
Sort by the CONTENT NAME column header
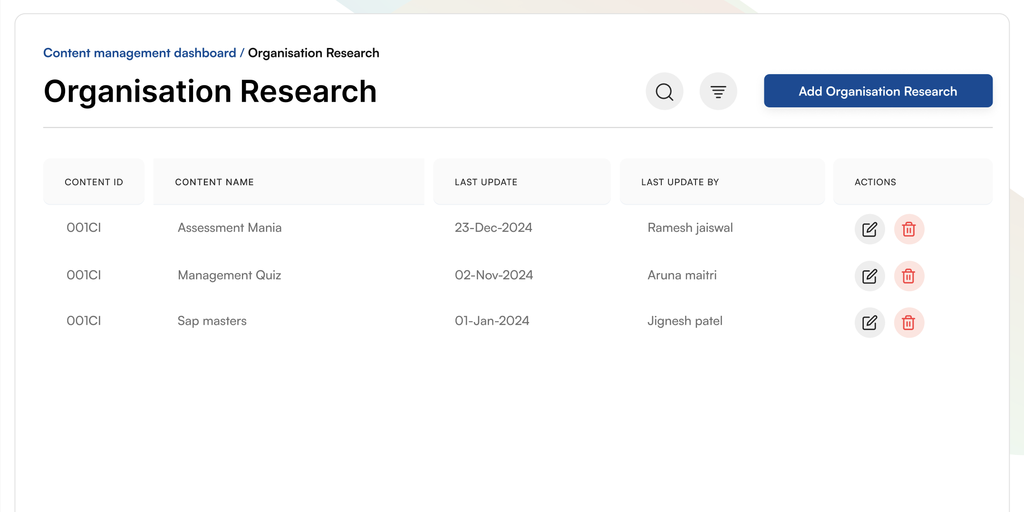pos(215,182)
